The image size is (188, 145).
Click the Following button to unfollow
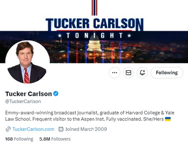tap(167, 72)
